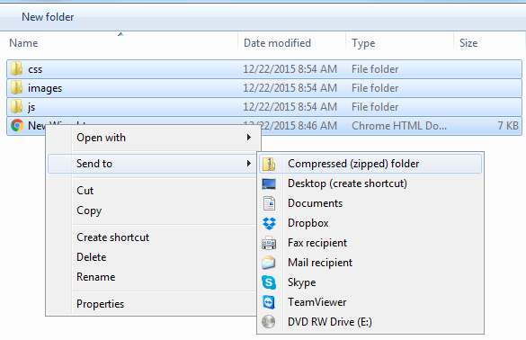Click the Fax recipient machine icon
Viewport: 526px width, 340px height.
coord(269,243)
